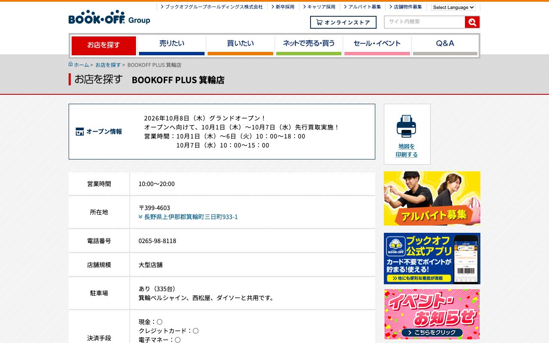
Task: Click the down arrows before the address
Action: (141, 217)
